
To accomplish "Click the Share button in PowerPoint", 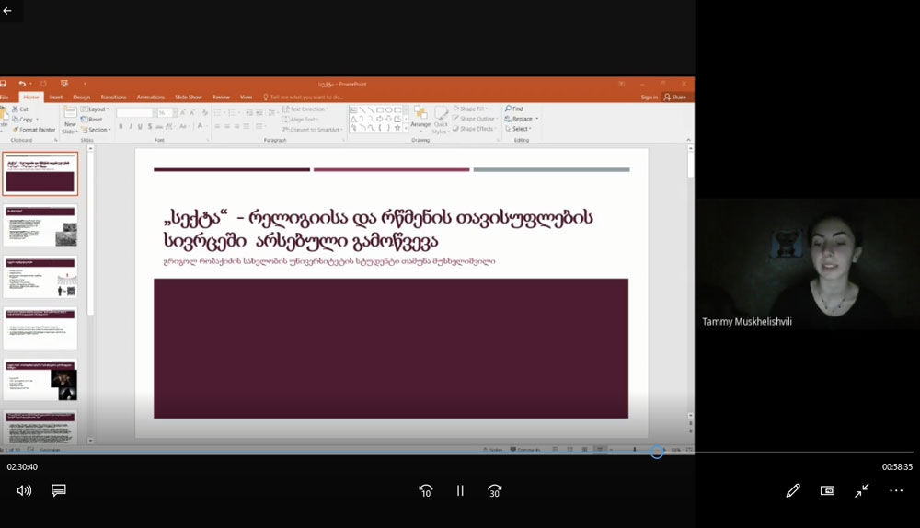I will click(x=674, y=97).
